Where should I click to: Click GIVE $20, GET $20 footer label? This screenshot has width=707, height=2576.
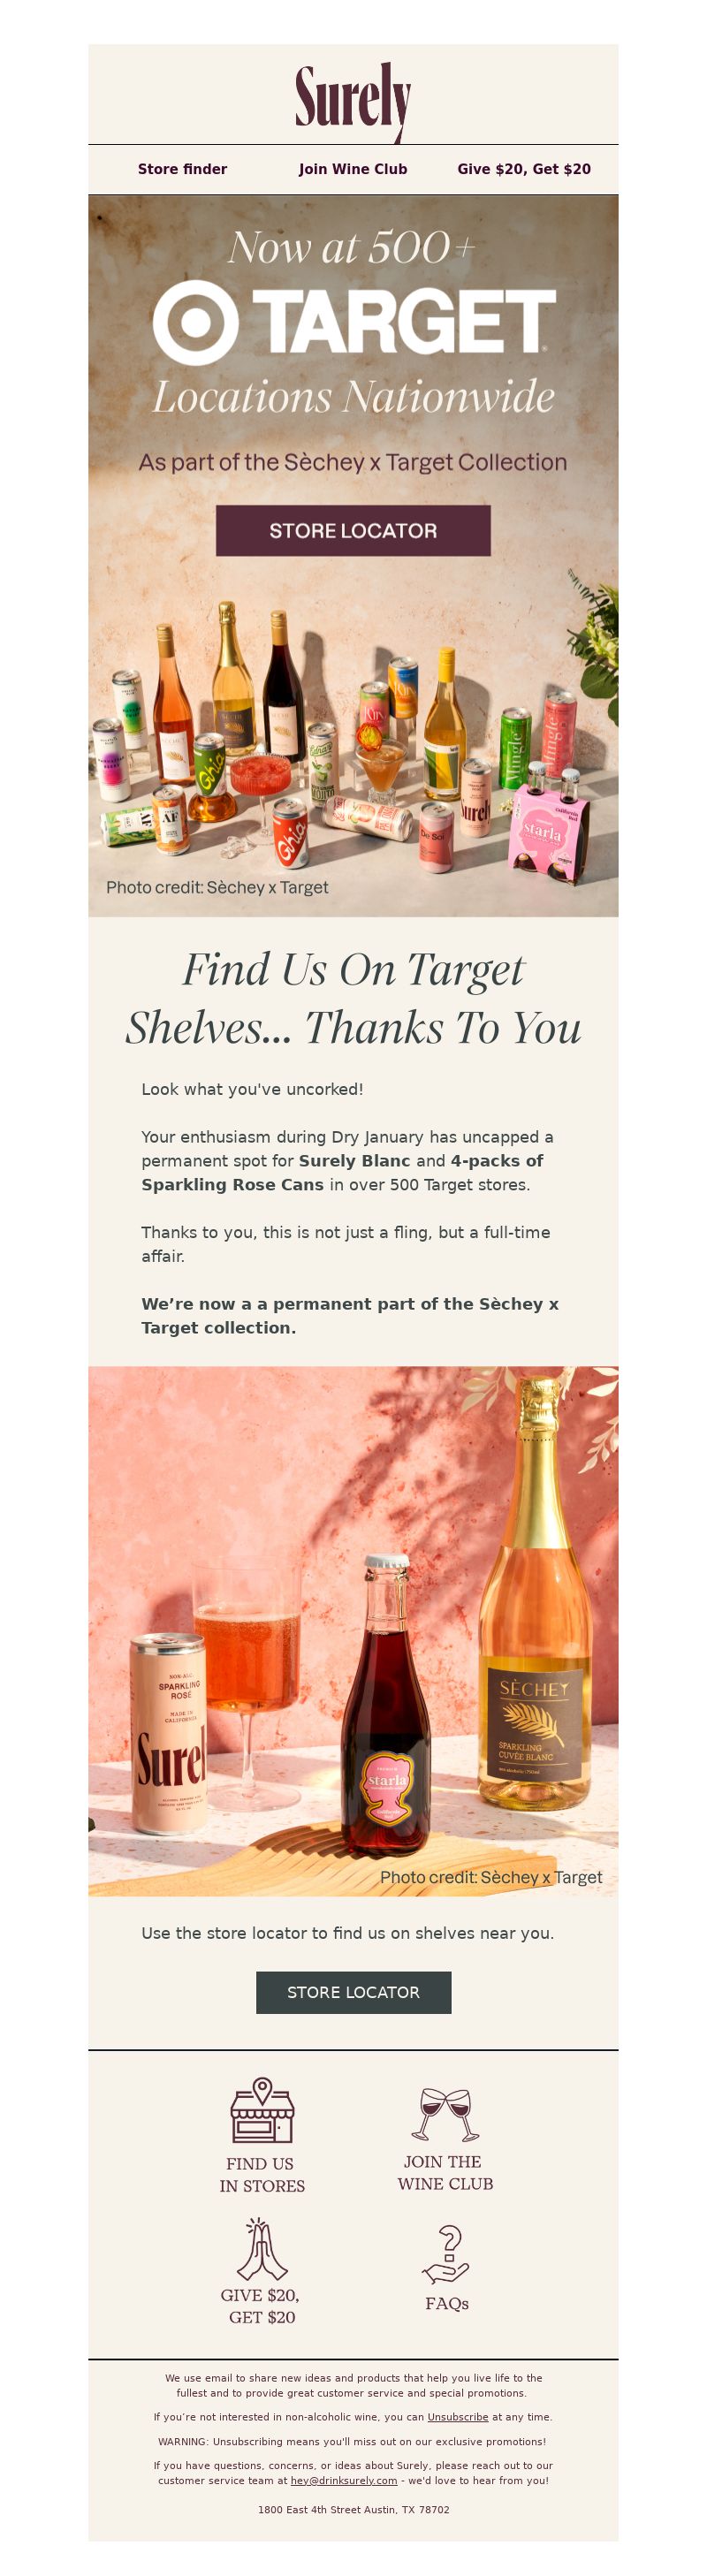point(262,2305)
